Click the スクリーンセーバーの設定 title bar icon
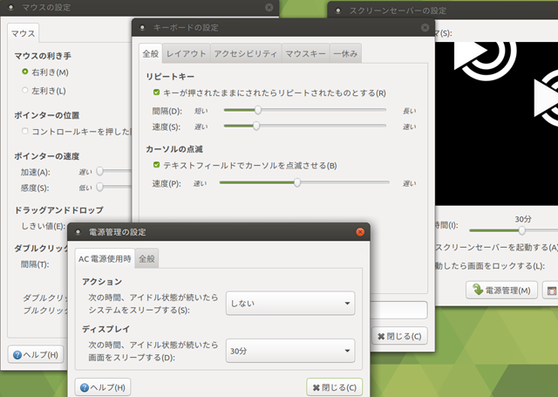 tap(338, 10)
